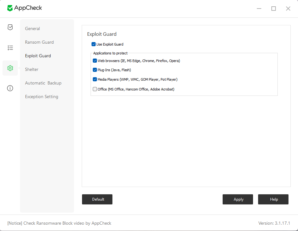Image resolution: width=298 pixels, height=231 pixels.
Task: Minimize the AppCheck window
Action: coord(259,9)
